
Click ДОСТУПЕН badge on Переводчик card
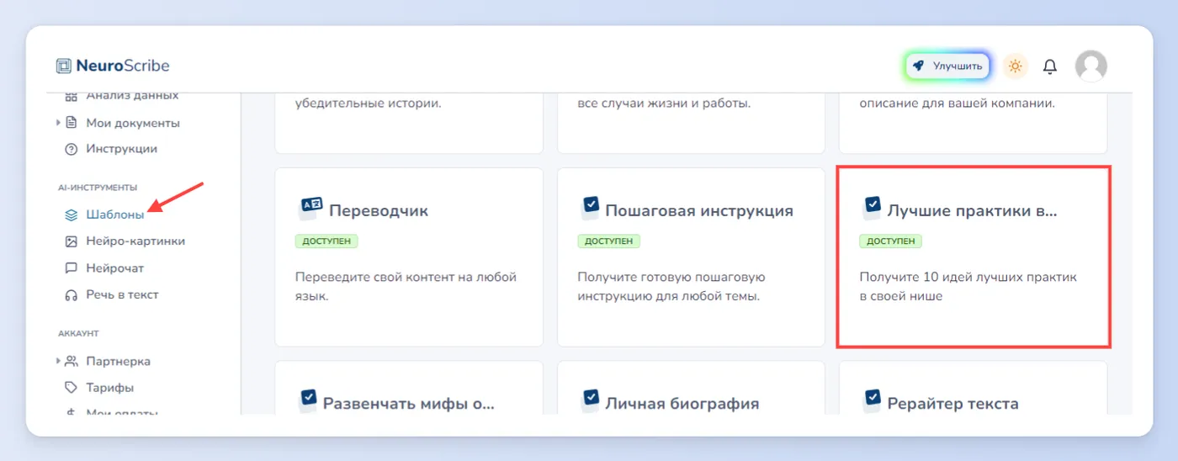click(x=327, y=241)
